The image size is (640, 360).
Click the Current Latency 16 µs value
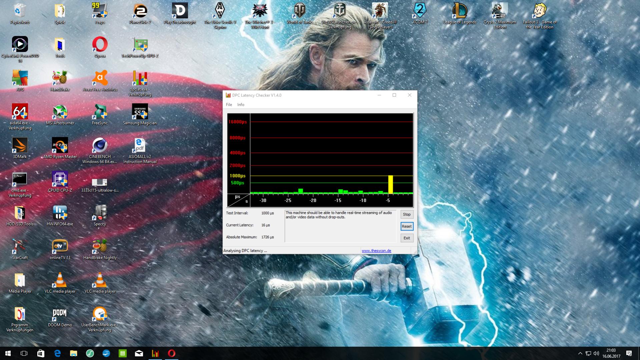pos(266,225)
